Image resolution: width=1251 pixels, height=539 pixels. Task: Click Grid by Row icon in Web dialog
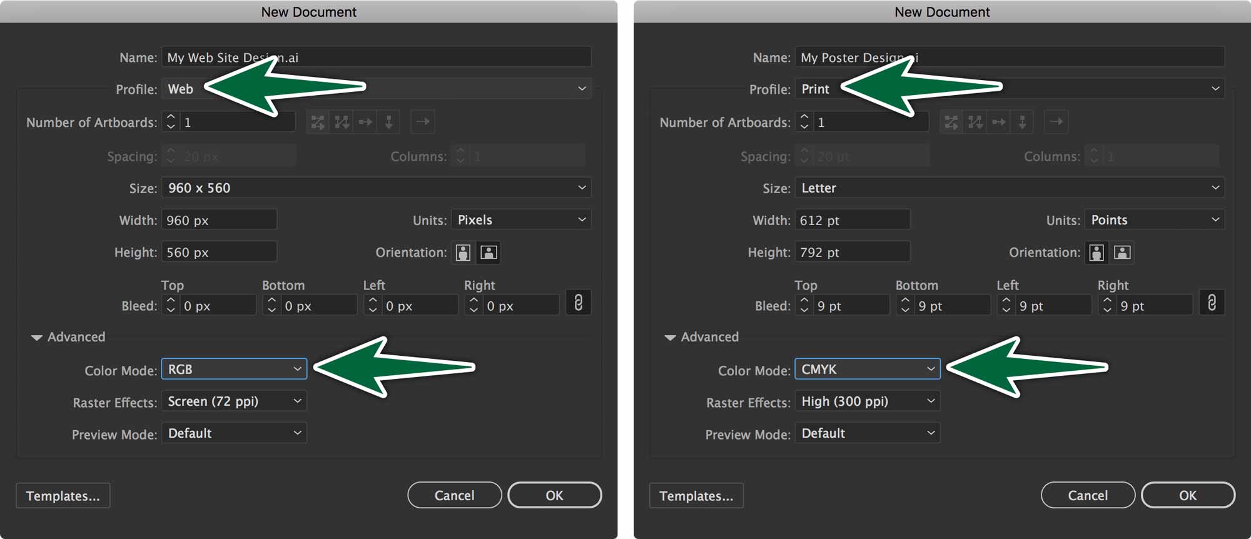[318, 122]
